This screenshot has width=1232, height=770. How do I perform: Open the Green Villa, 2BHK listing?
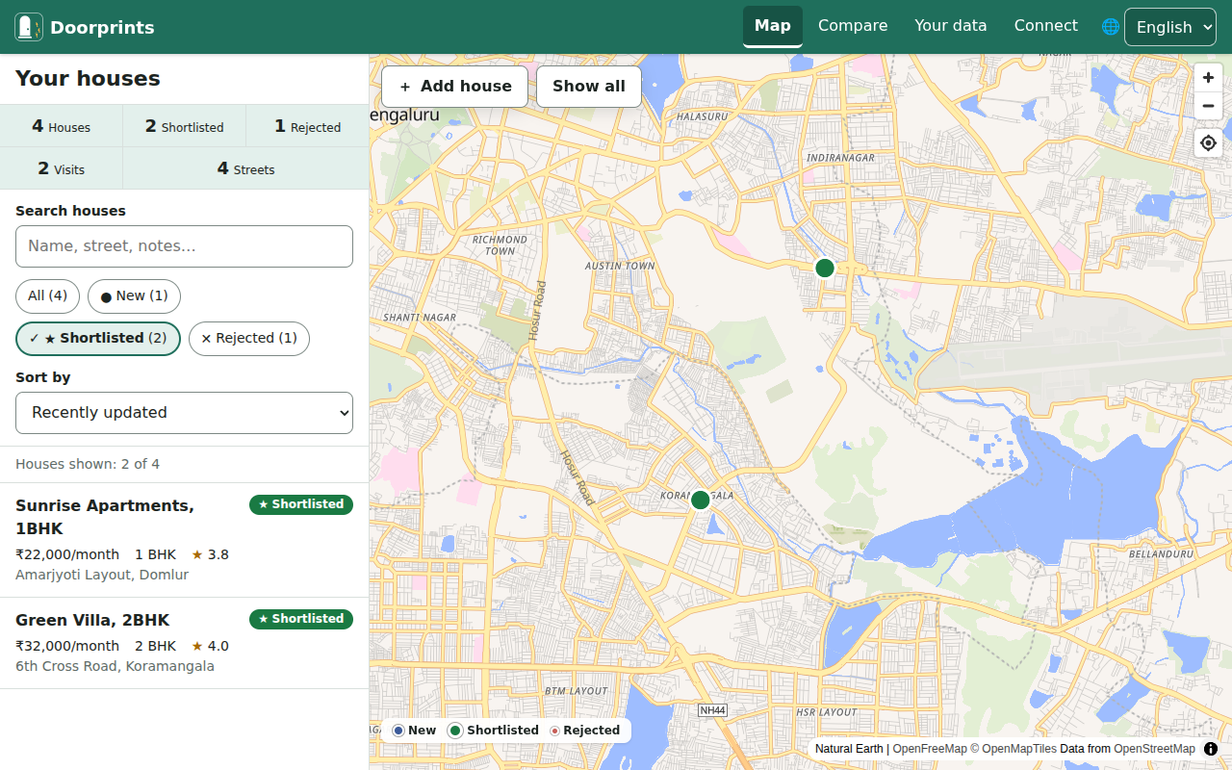[x=184, y=643]
